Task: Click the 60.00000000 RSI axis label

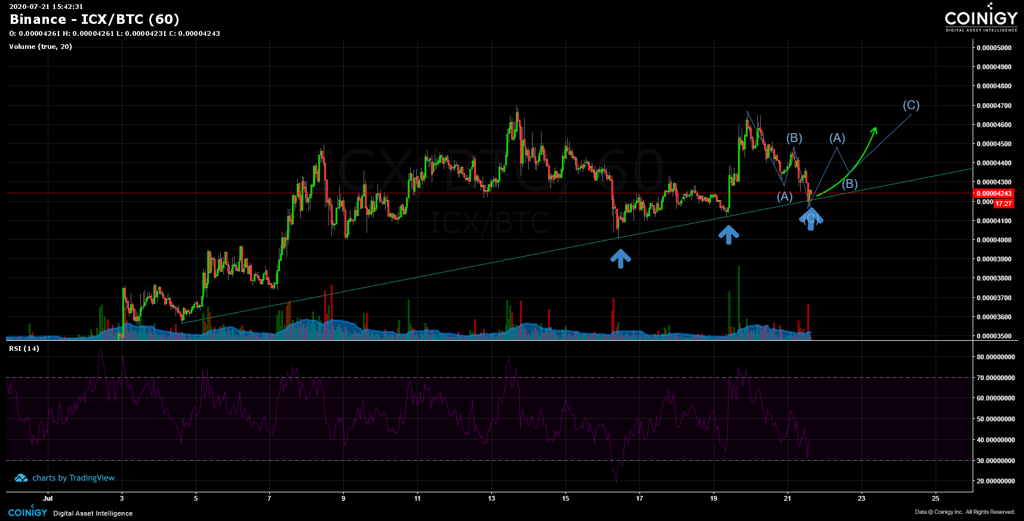Action: (x=996, y=398)
